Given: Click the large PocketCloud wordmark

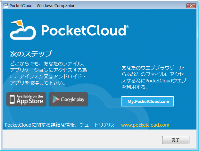Looking at the screenshot, I should click(x=85, y=30).
